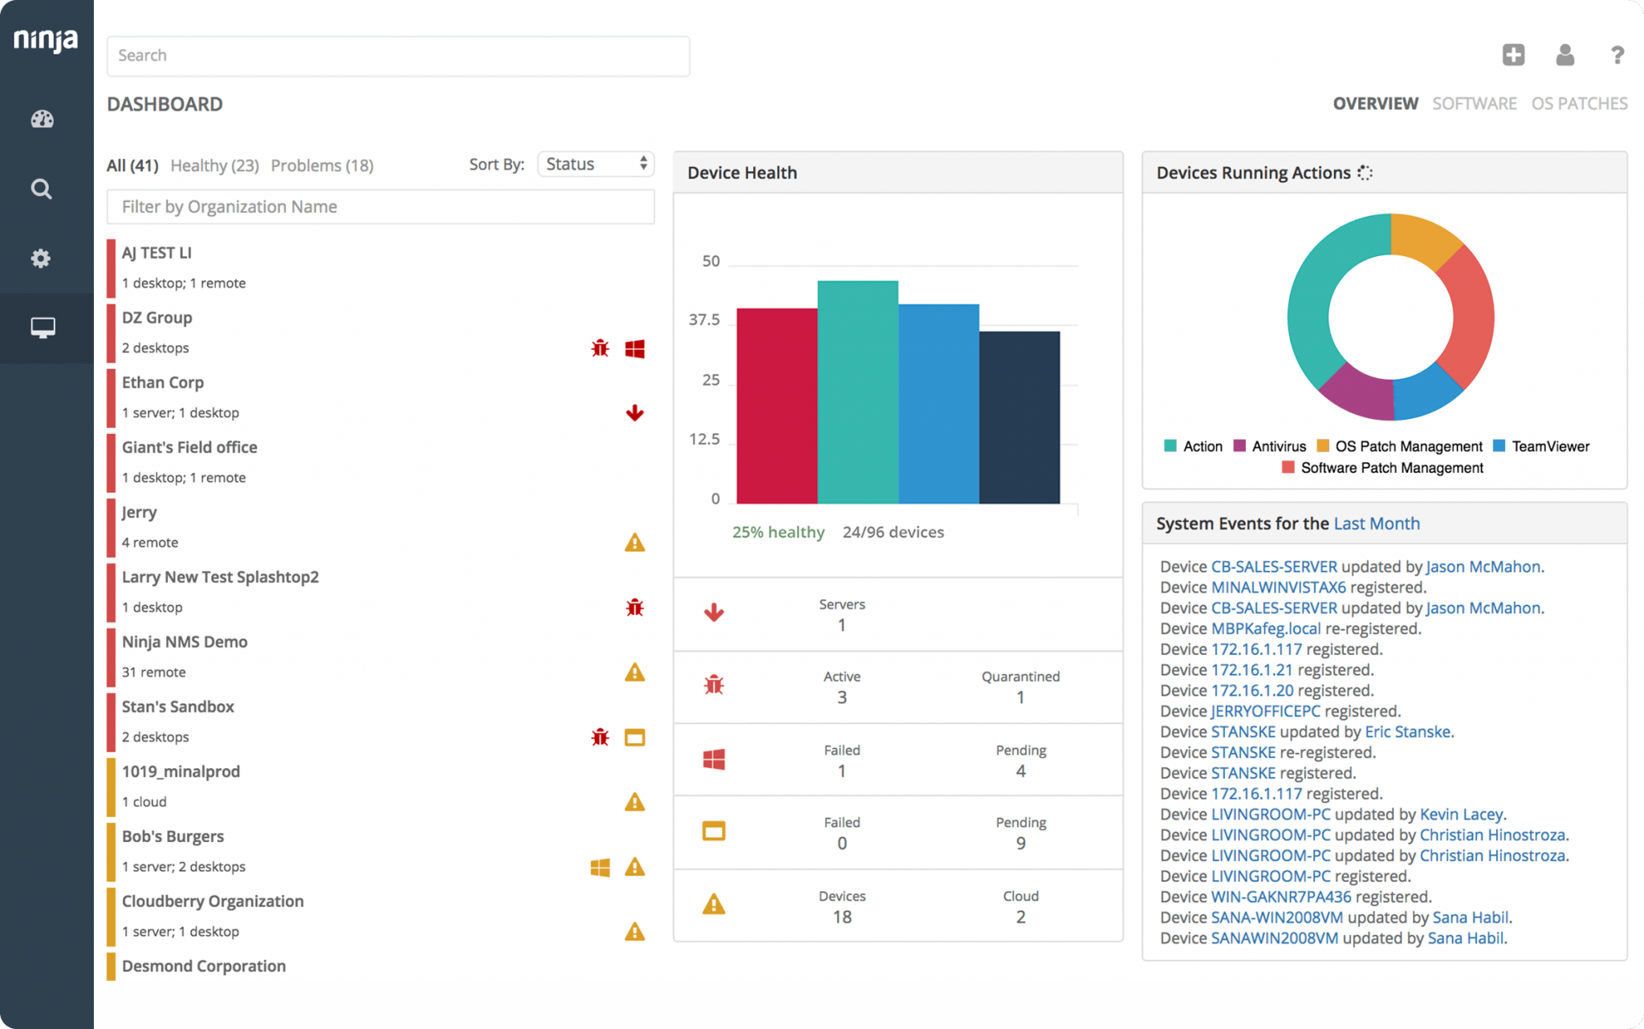The image size is (1644, 1029).
Task: Filter devices by Problems (18)
Action: [321, 165]
